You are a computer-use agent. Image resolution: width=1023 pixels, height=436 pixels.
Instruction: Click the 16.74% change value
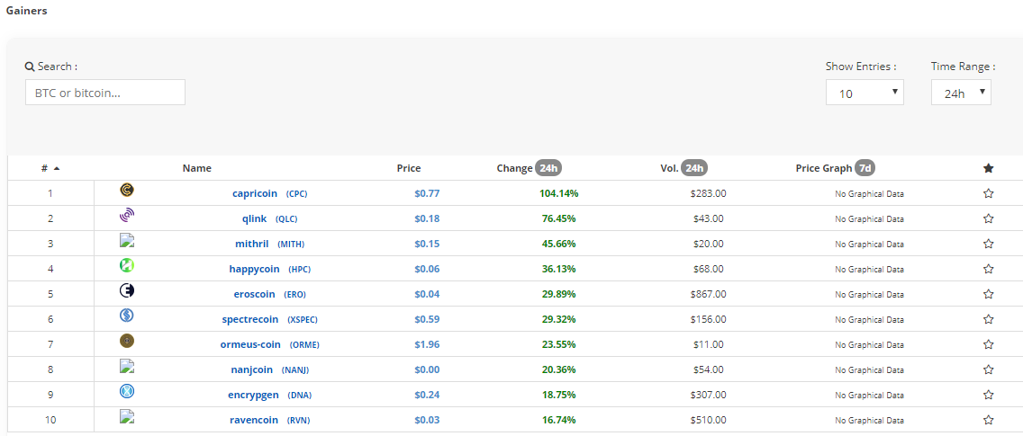pos(558,421)
